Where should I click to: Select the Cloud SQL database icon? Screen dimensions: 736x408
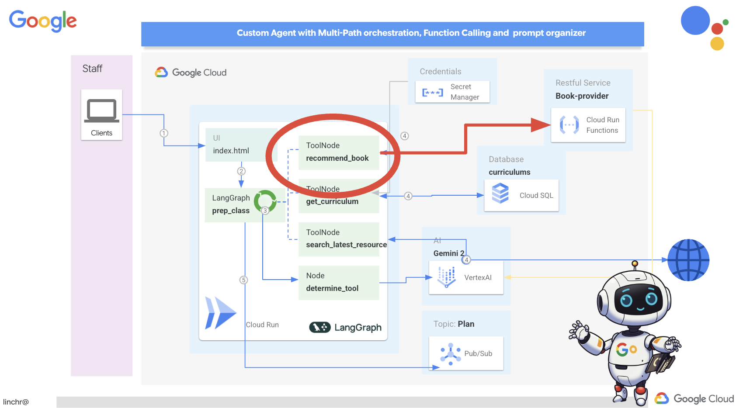[x=500, y=193]
